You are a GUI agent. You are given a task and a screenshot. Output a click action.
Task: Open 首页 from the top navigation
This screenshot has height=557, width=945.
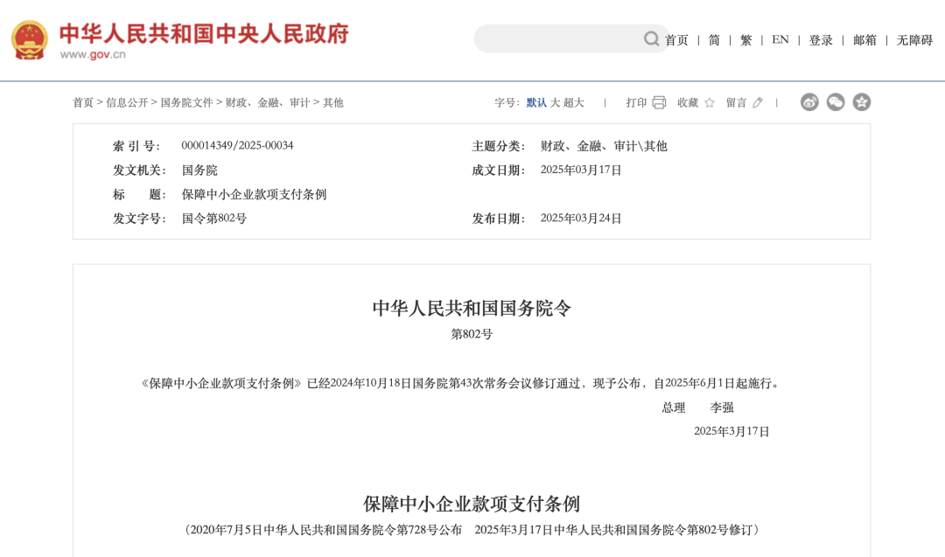click(x=675, y=40)
